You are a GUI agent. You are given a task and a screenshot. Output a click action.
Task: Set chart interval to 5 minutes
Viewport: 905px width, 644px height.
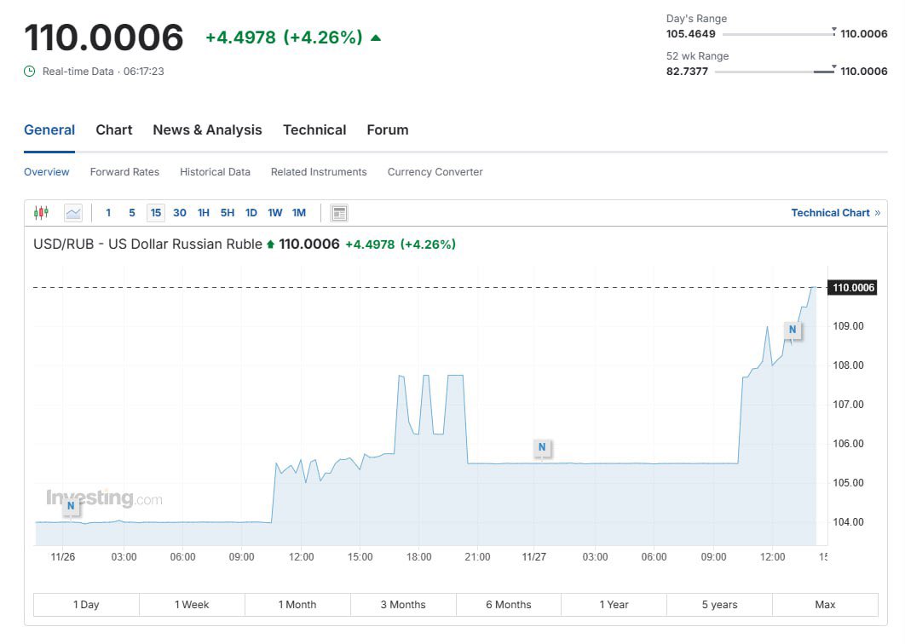pos(131,213)
